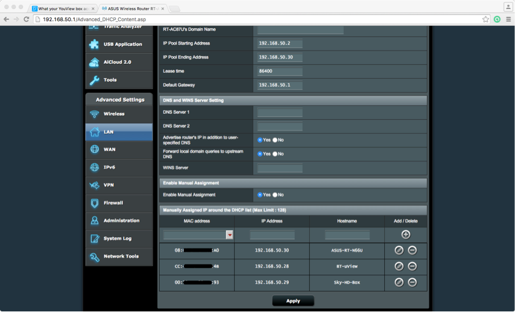Edit the BT-uView assignment row
This screenshot has width=515, height=312.
coord(399,266)
